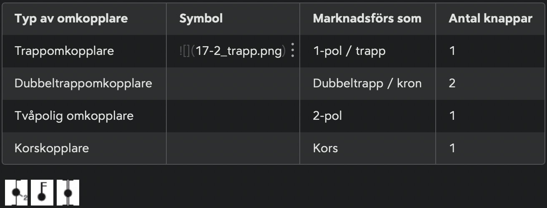547x208 pixels.
Task: Click the empty Symbol cell for Tvåpolig omkopplare
Action: pyautogui.click(x=233, y=116)
